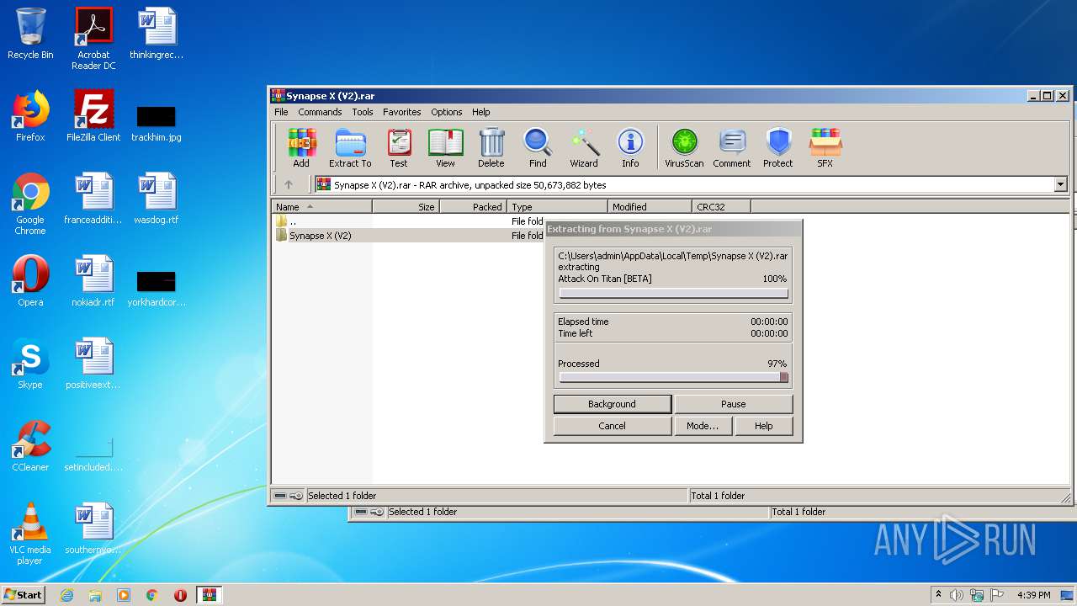The image size is (1077, 606).
Task: Click the WinRAR taskbar button
Action: [209, 595]
